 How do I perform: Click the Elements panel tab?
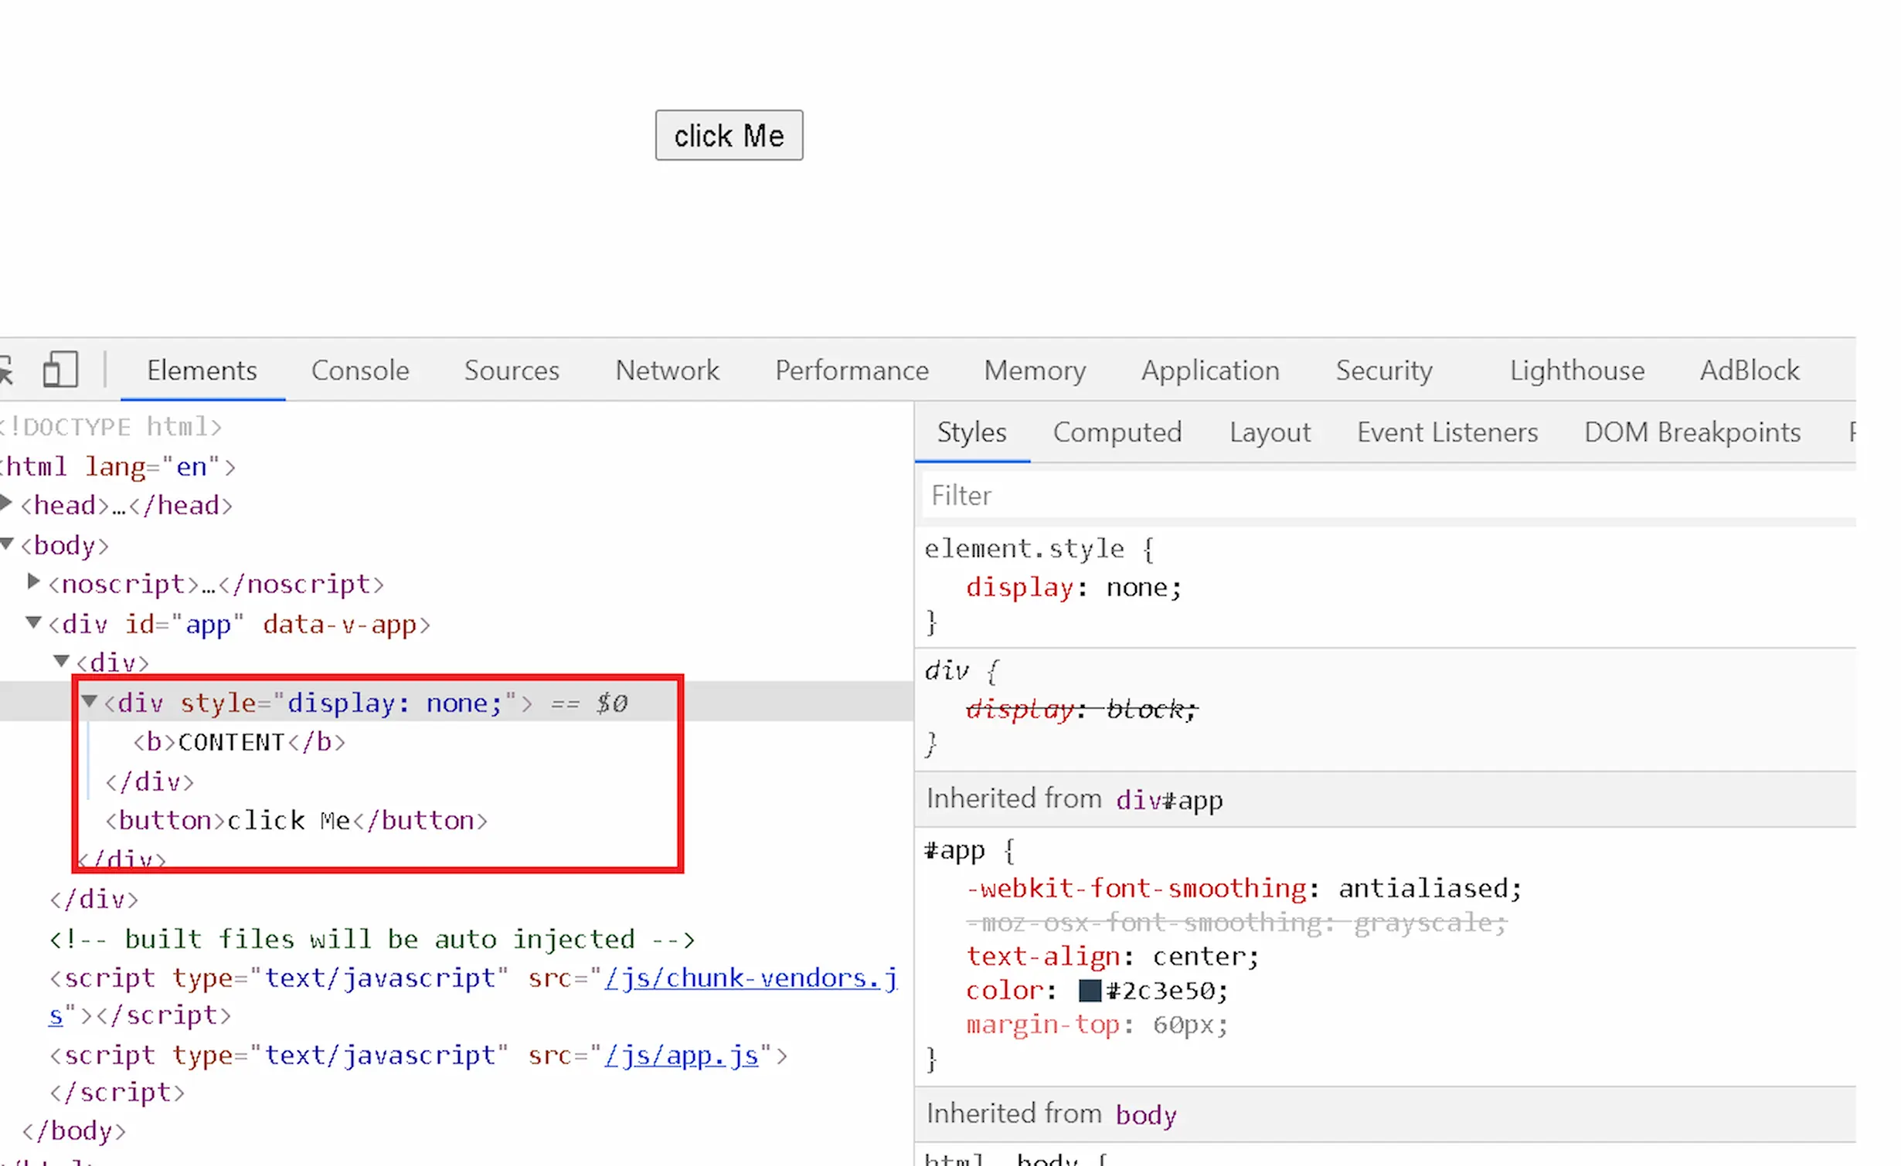(x=202, y=371)
